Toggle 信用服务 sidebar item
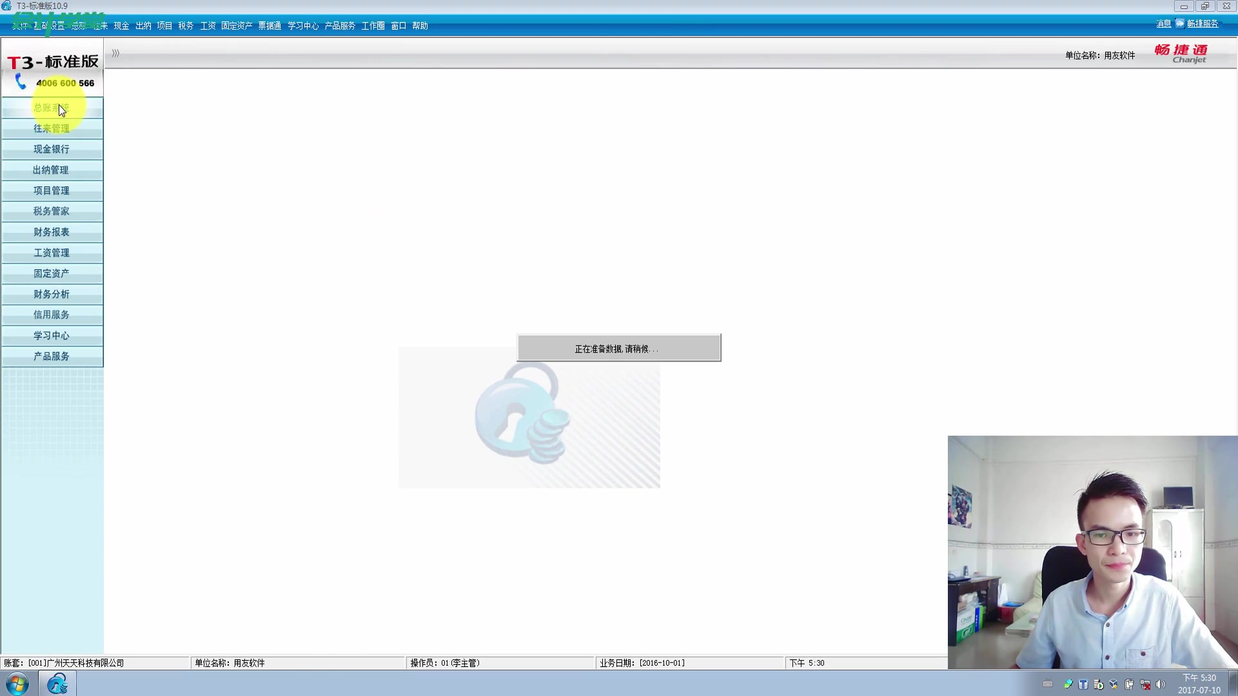 (x=51, y=314)
